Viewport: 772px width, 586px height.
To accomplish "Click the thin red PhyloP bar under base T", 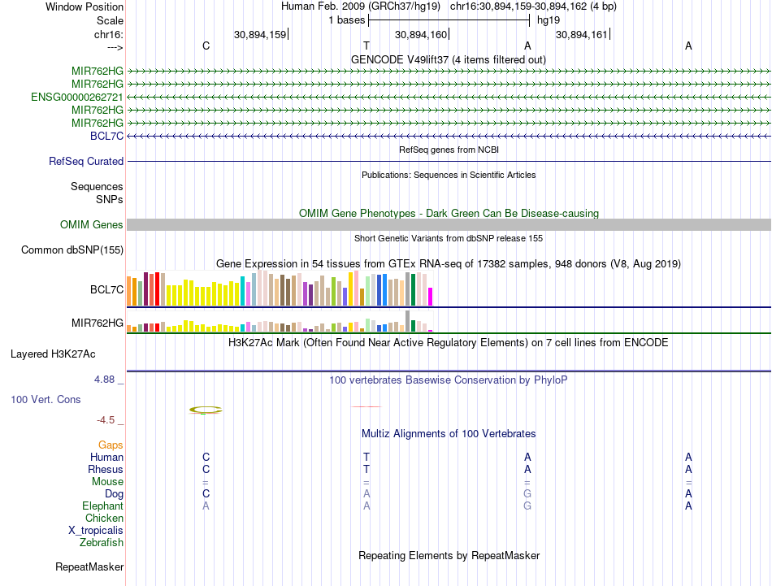I will 366,406.
